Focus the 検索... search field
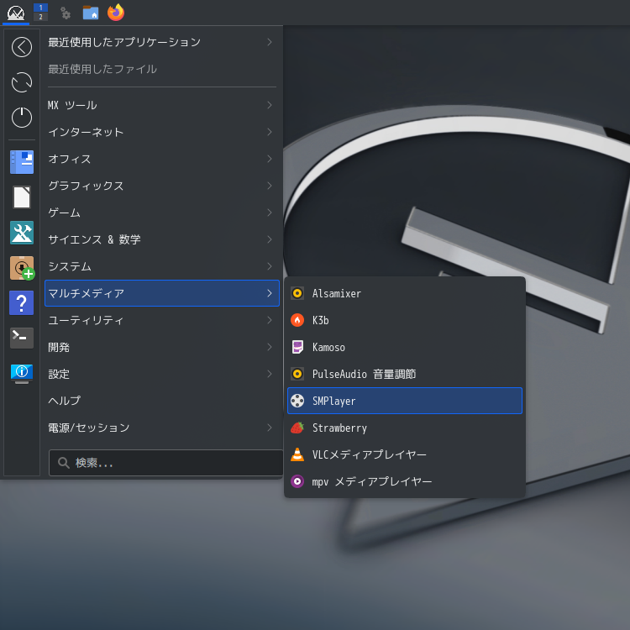Viewport: 630px width, 630px height. [x=165, y=463]
